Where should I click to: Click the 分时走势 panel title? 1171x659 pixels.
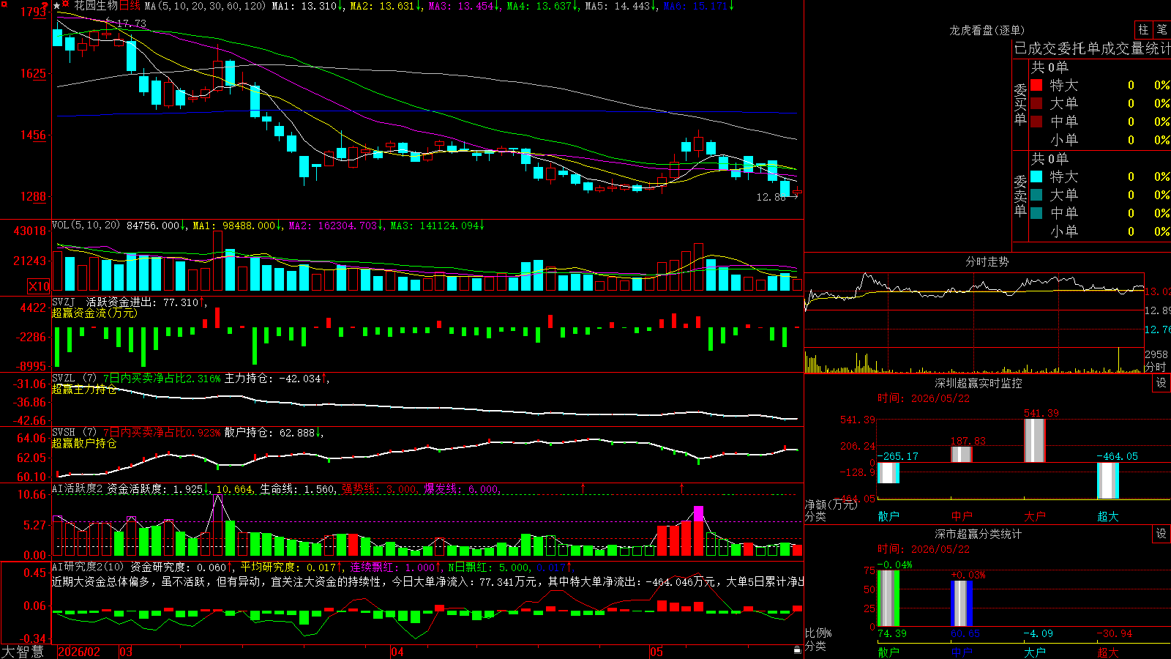pyautogui.click(x=987, y=261)
